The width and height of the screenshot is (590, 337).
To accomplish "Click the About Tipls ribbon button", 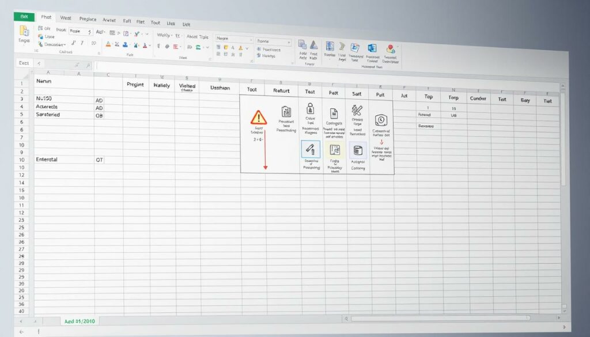I will point(197,36).
